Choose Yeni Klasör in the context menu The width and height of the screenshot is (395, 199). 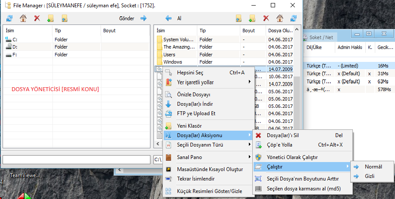[x=208, y=126]
